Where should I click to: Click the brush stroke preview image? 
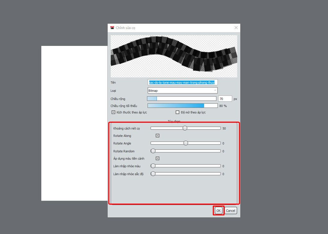(174, 56)
